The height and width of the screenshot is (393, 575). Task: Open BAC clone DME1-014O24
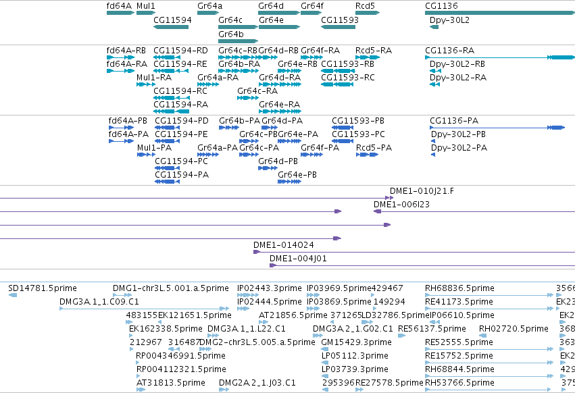414,252
